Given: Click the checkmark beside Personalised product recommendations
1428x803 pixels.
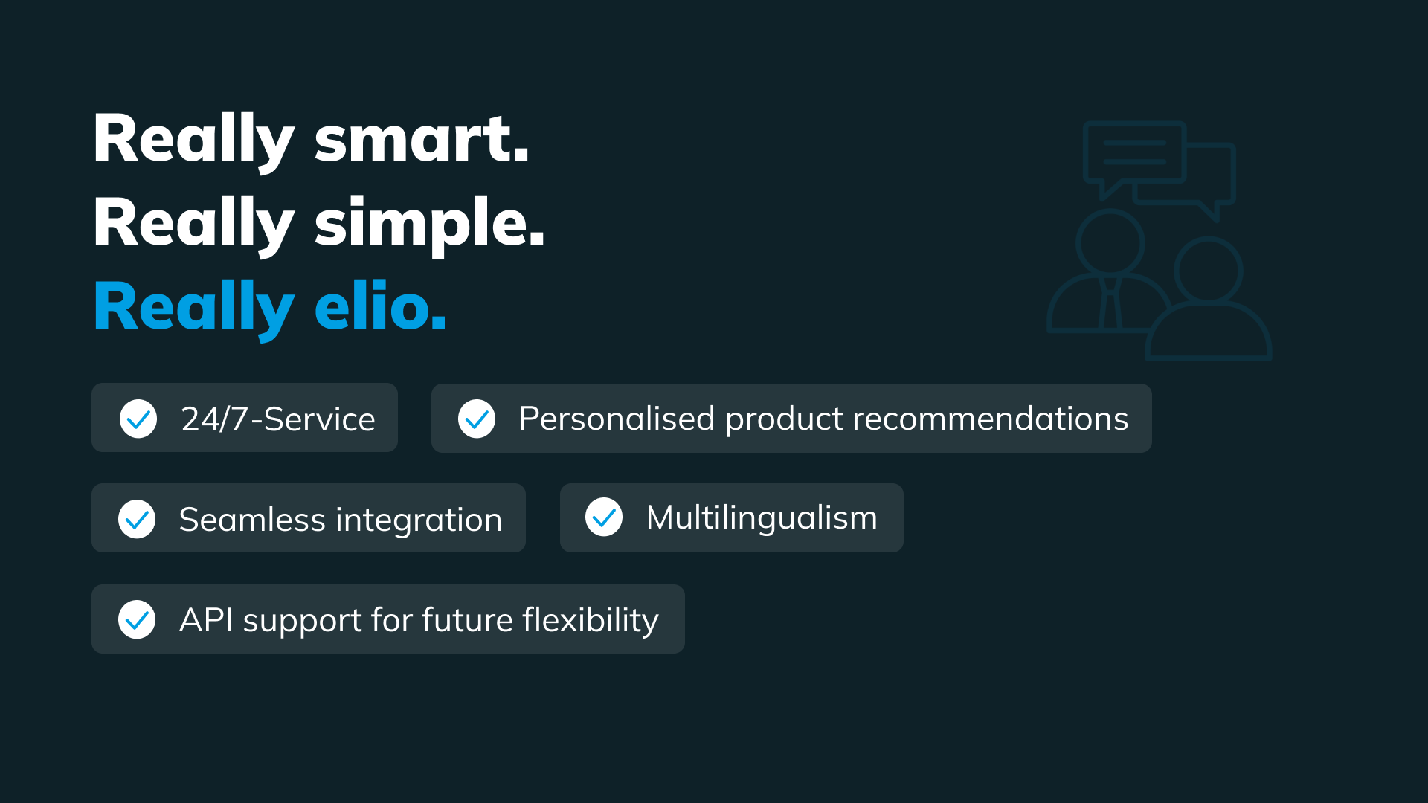Looking at the screenshot, I should [477, 419].
